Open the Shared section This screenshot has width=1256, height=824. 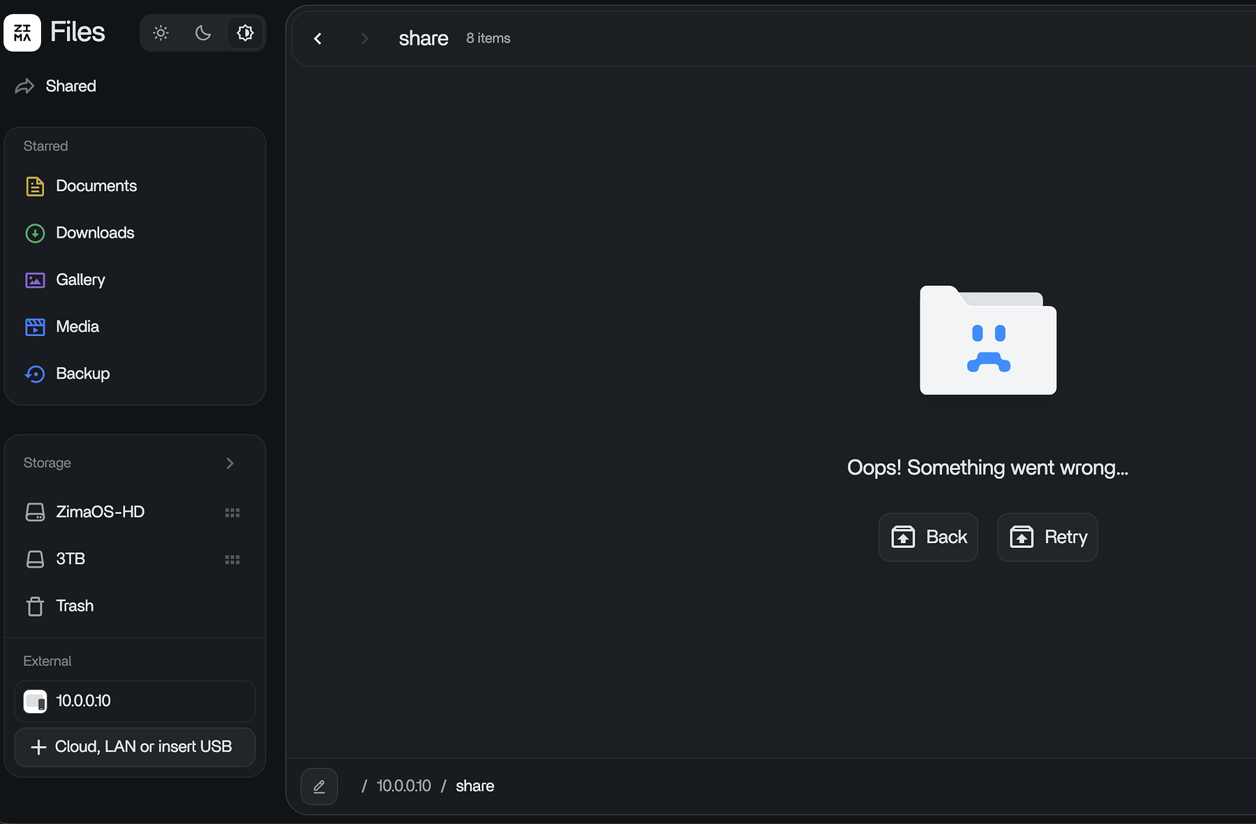[x=70, y=86]
